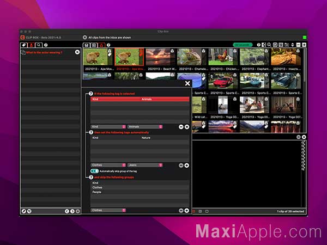Select Kind in skip groups list
This screenshot has height=245, width=327.
point(140,183)
